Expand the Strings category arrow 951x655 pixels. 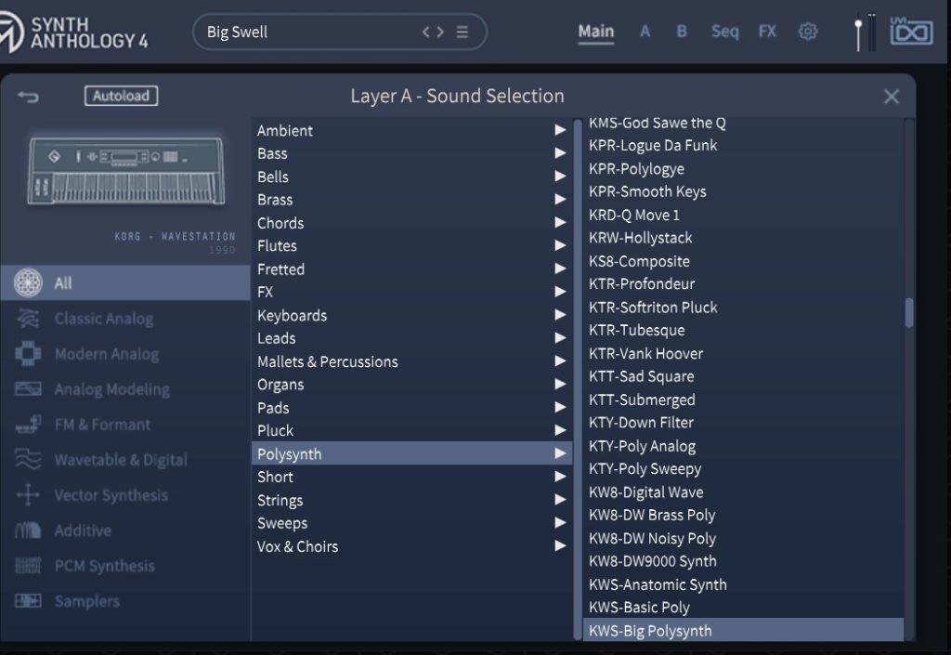tap(560, 500)
